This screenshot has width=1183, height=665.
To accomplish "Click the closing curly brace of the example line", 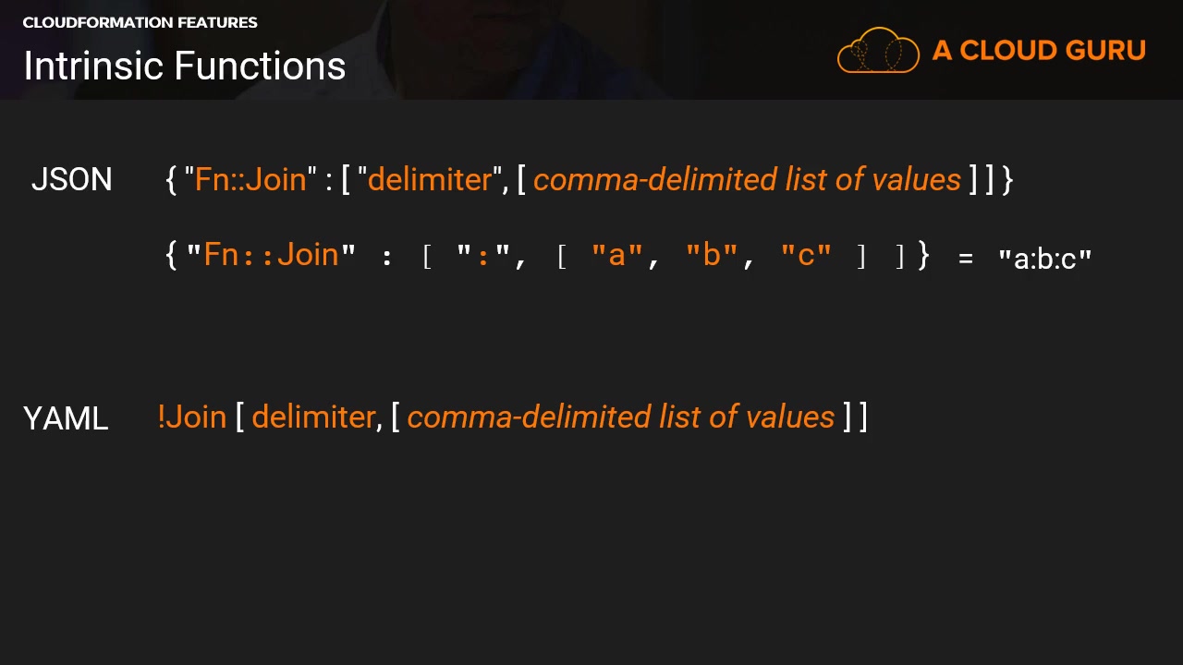I will point(923,255).
